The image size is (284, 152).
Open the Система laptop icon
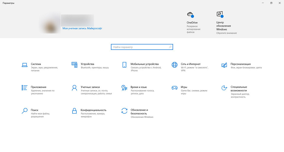coord(25,65)
